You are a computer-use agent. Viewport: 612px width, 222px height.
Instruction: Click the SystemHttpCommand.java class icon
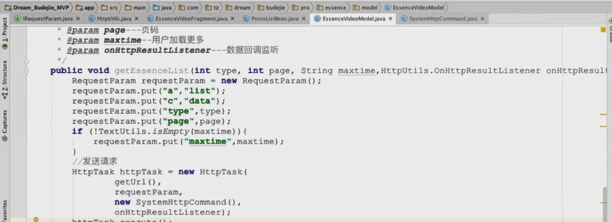pos(405,19)
